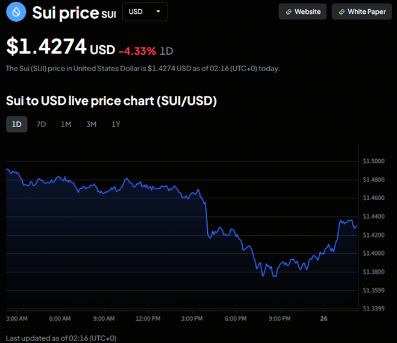
Task: Click the "26" date marker on the time axis
Action: 324,318
